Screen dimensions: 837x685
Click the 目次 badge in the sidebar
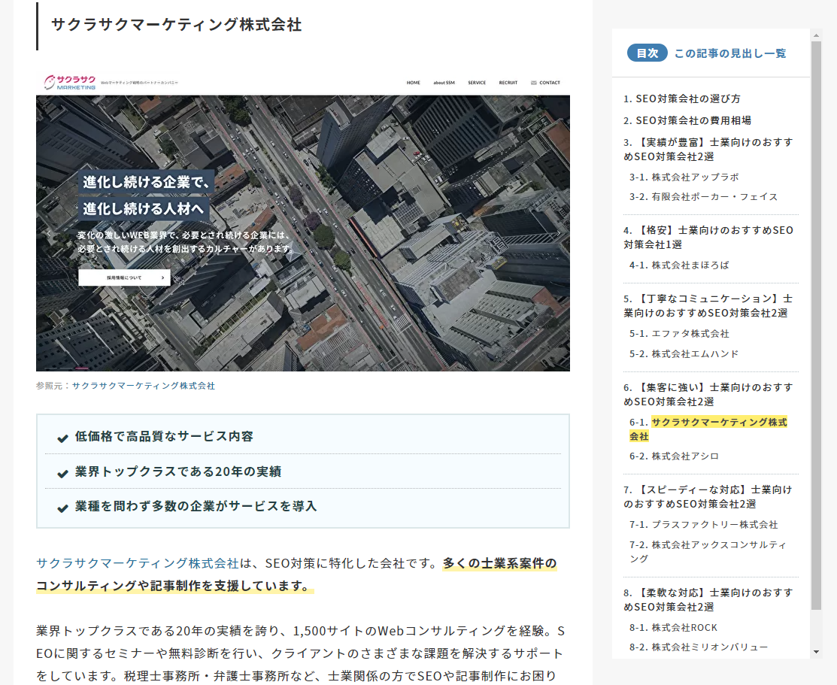[647, 53]
